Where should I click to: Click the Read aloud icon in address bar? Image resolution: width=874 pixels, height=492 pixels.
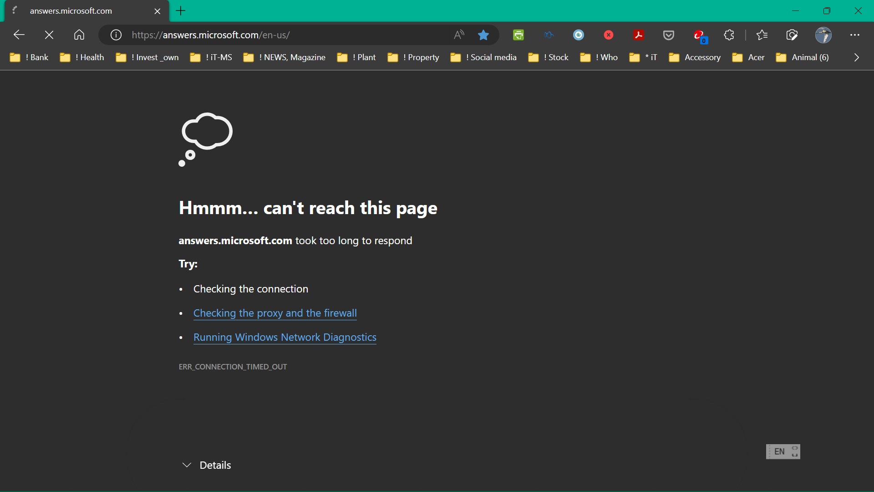click(459, 35)
